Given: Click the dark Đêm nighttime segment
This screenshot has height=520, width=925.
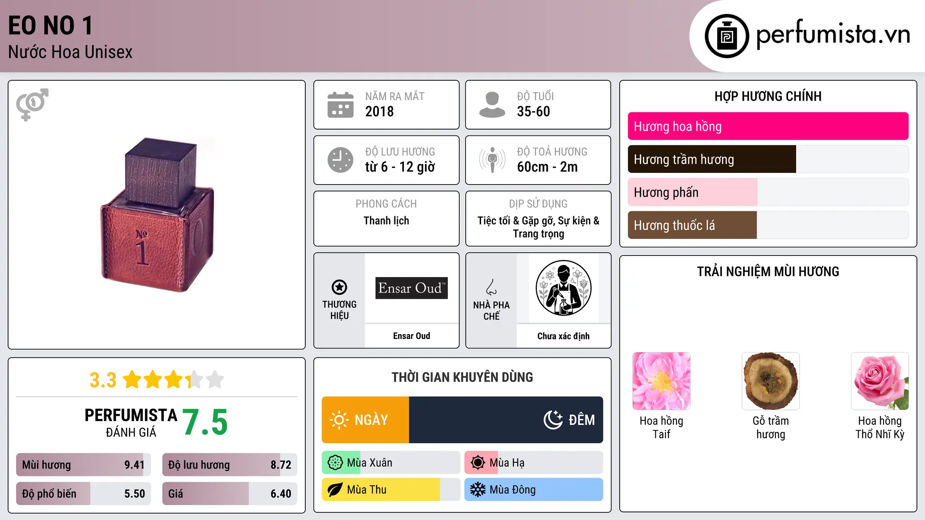Looking at the screenshot, I should pyautogui.click(x=506, y=420).
